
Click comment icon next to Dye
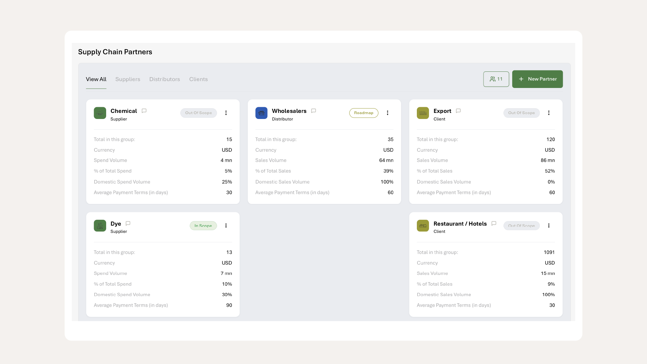point(128,223)
